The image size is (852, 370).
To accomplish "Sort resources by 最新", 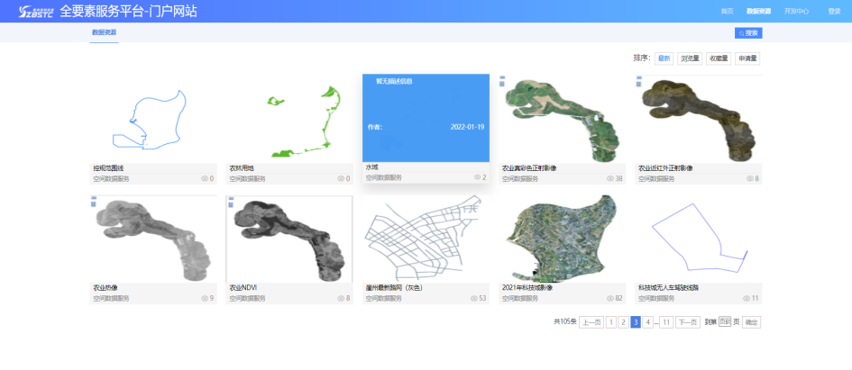I will (x=664, y=59).
